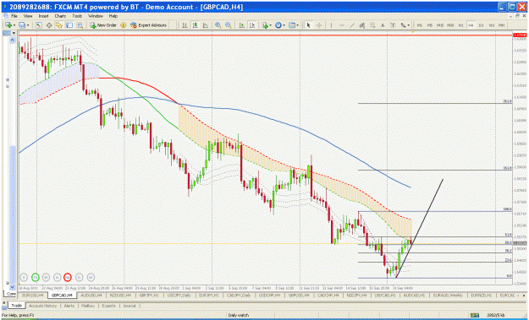Click the red-circled H4 period button on chart
529x320 pixels.
coord(68,278)
